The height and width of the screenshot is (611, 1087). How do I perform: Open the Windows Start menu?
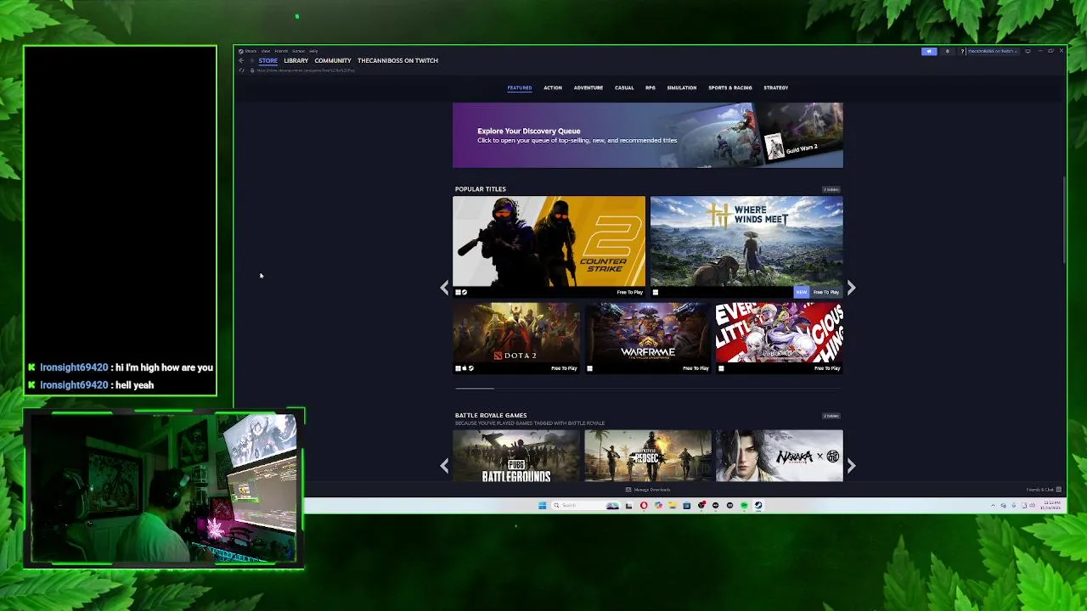(543, 505)
